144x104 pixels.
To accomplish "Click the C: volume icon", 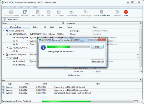I will pos(14,41).
